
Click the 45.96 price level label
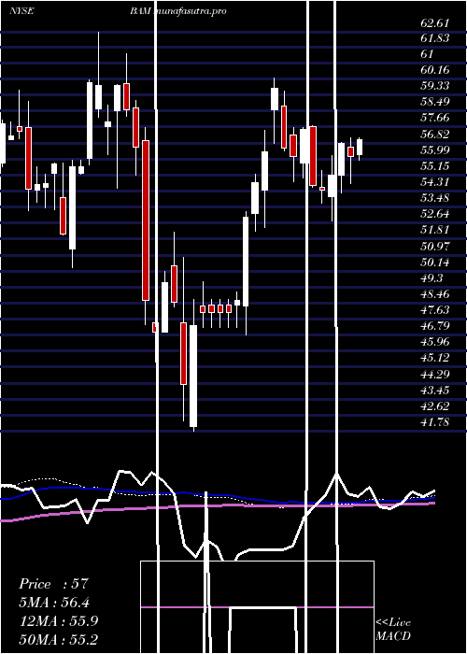[435, 342]
